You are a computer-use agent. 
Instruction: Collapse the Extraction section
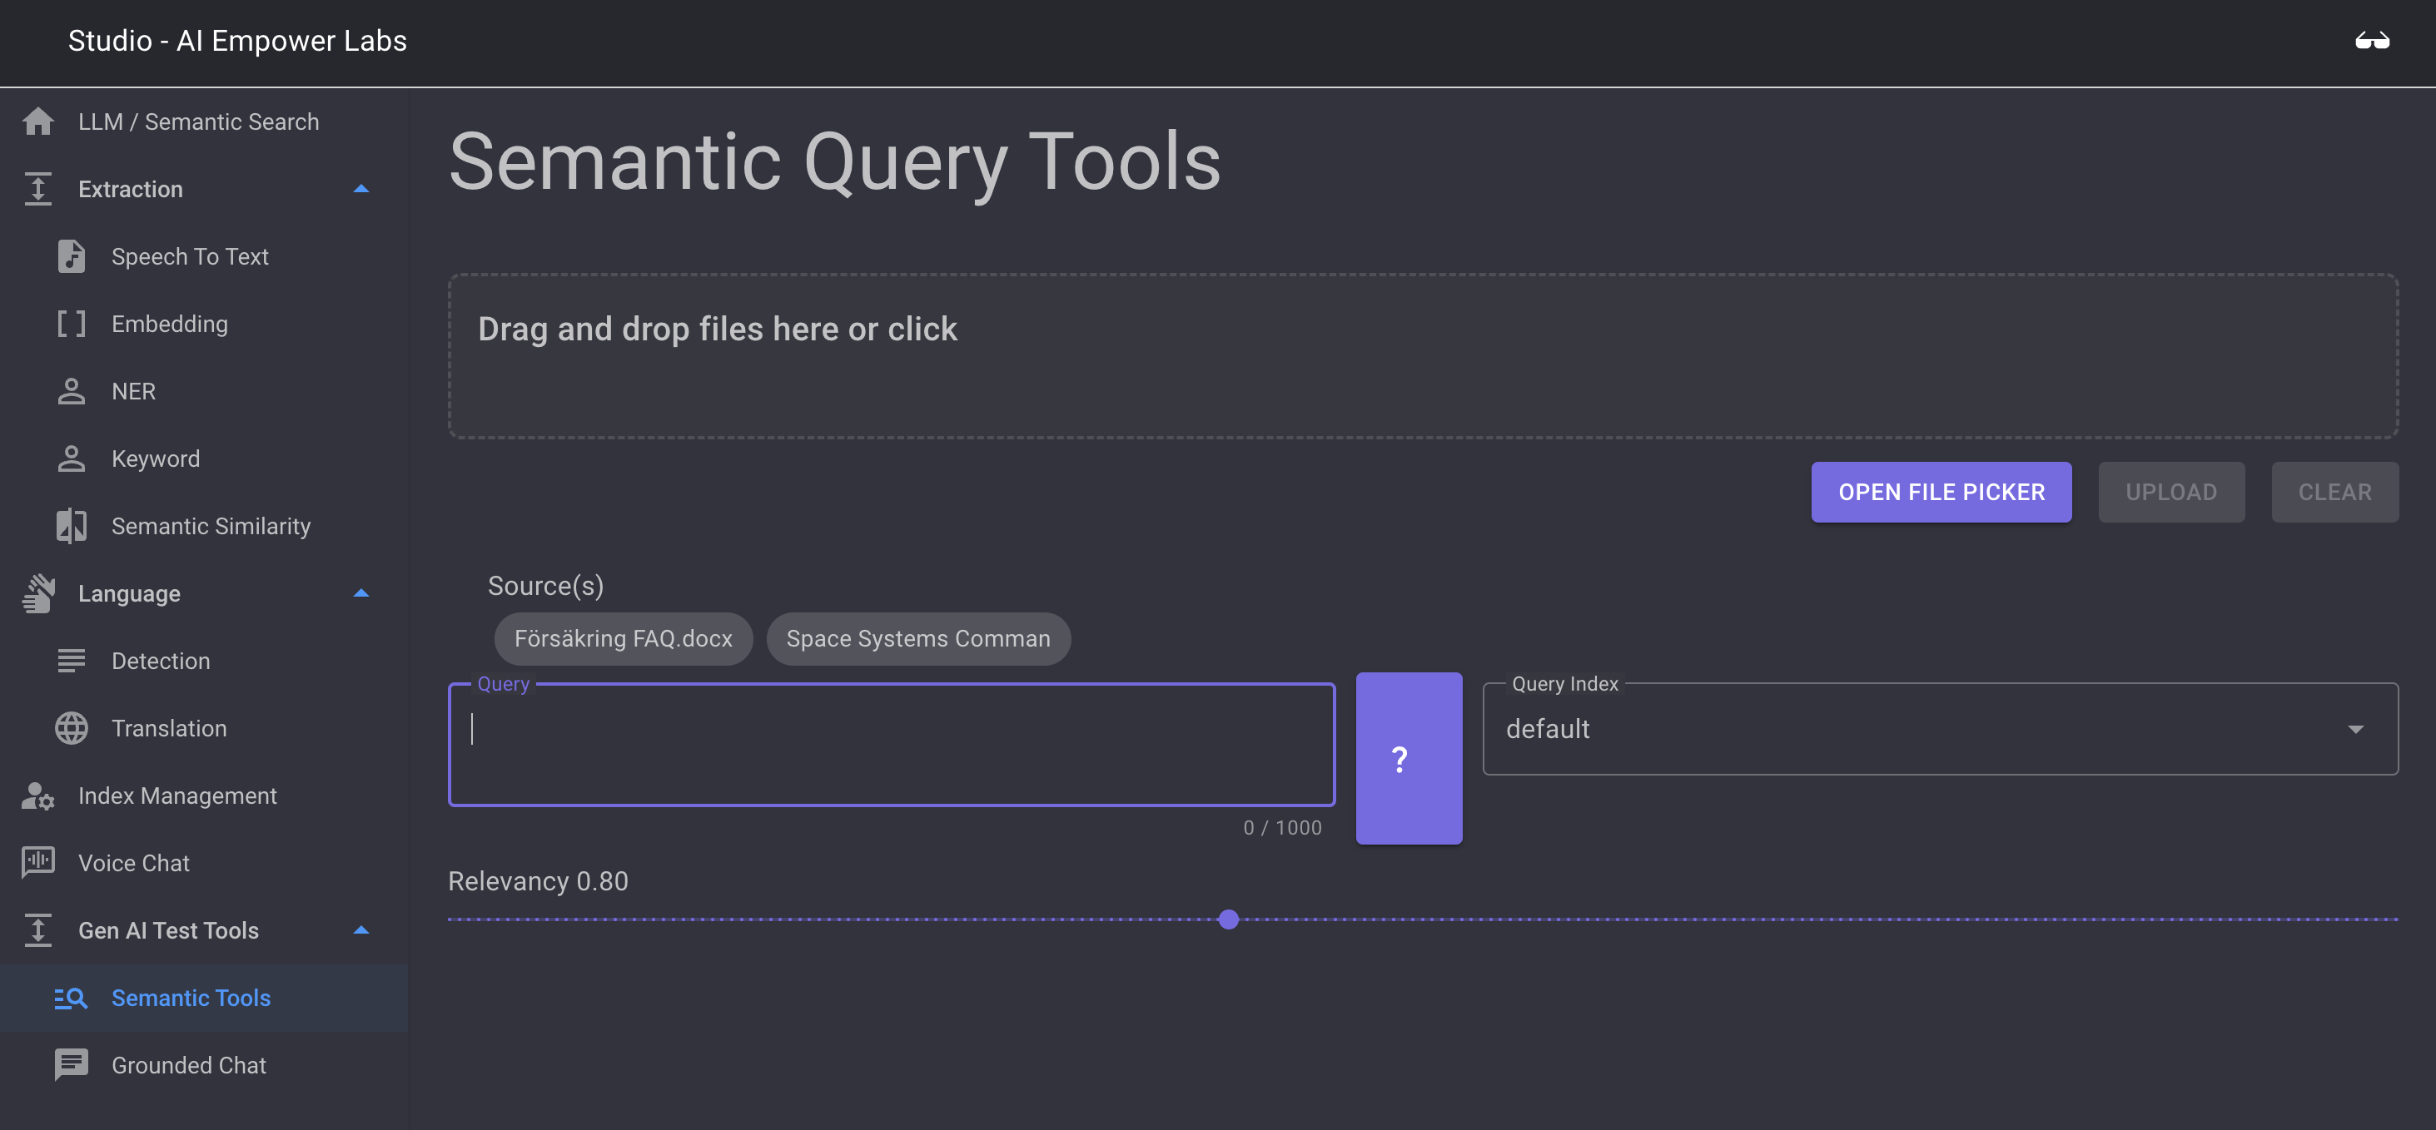coord(359,188)
